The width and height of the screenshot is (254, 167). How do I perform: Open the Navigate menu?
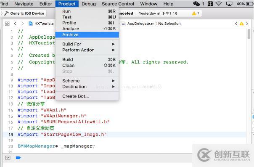(x=24, y=4)
